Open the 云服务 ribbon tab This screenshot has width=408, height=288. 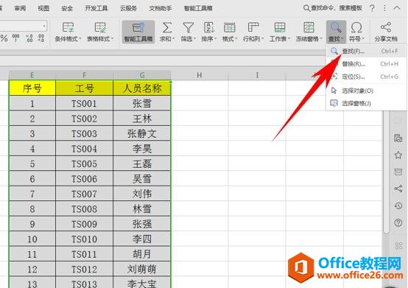click(128, 8)
